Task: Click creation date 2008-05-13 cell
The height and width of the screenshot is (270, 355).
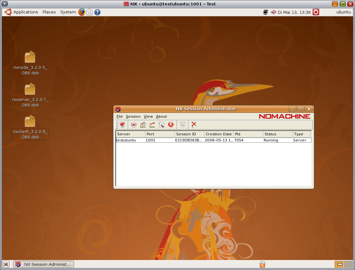Action: point(219,140)
